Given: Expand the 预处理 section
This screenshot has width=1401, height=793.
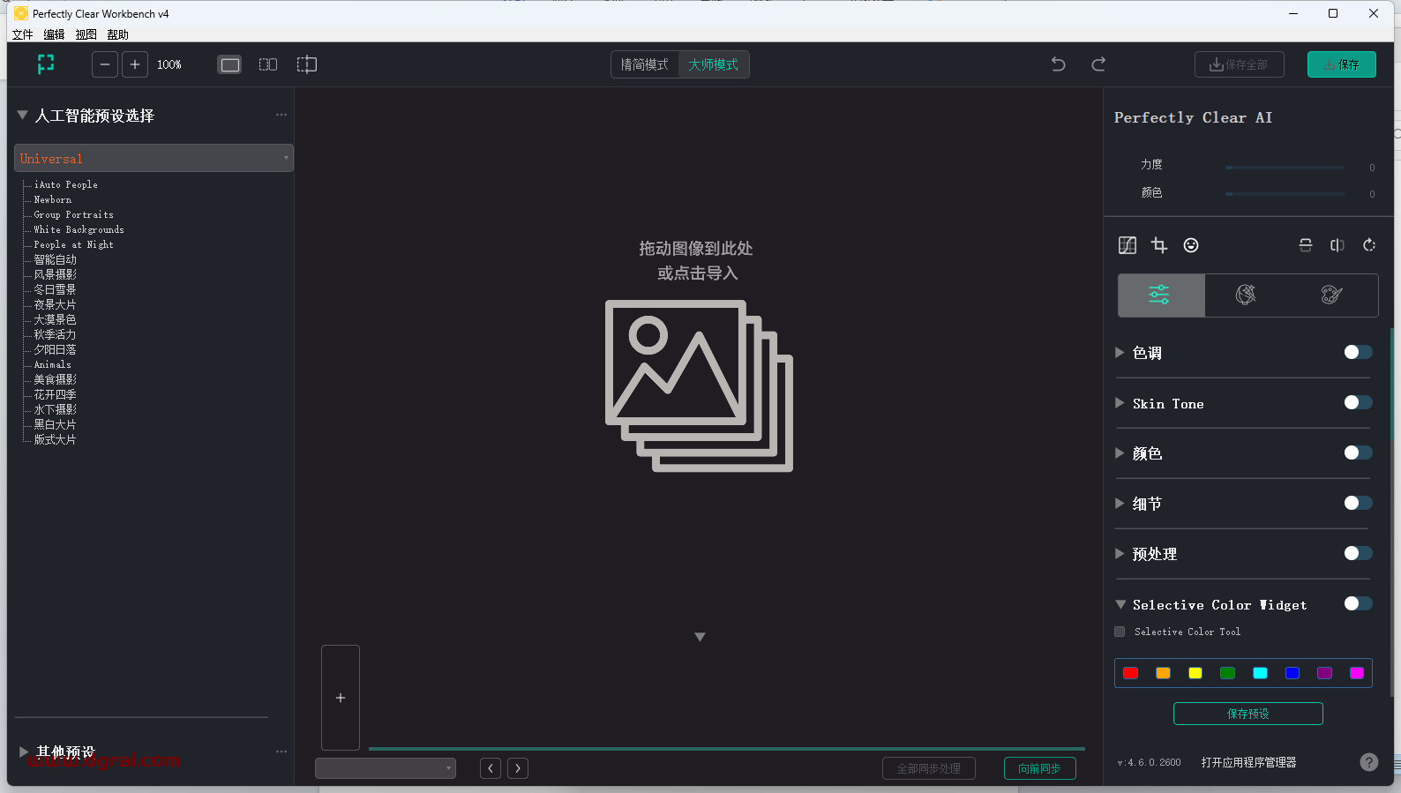Looking at the screenshot, I should (1120, 553).
